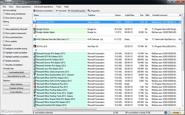Click the IDA Pro v6.5 icon
This screenshot has height=115, width=185.
[x=35, y=46]
